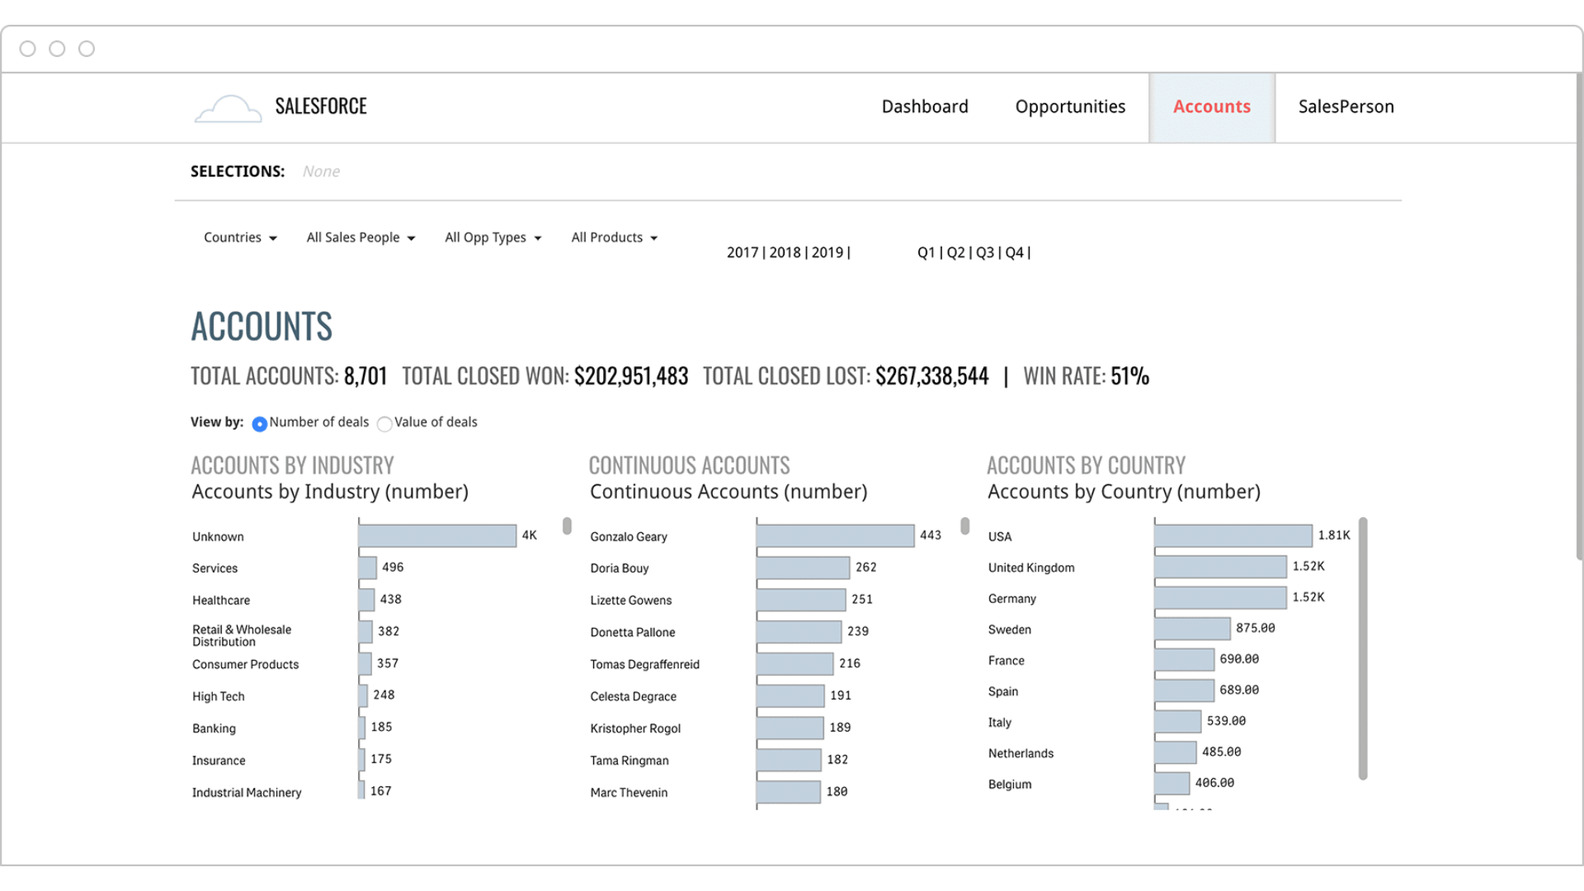
Task: Click the Continuous Accounts chart scrollbar handle
Action: 964,526
